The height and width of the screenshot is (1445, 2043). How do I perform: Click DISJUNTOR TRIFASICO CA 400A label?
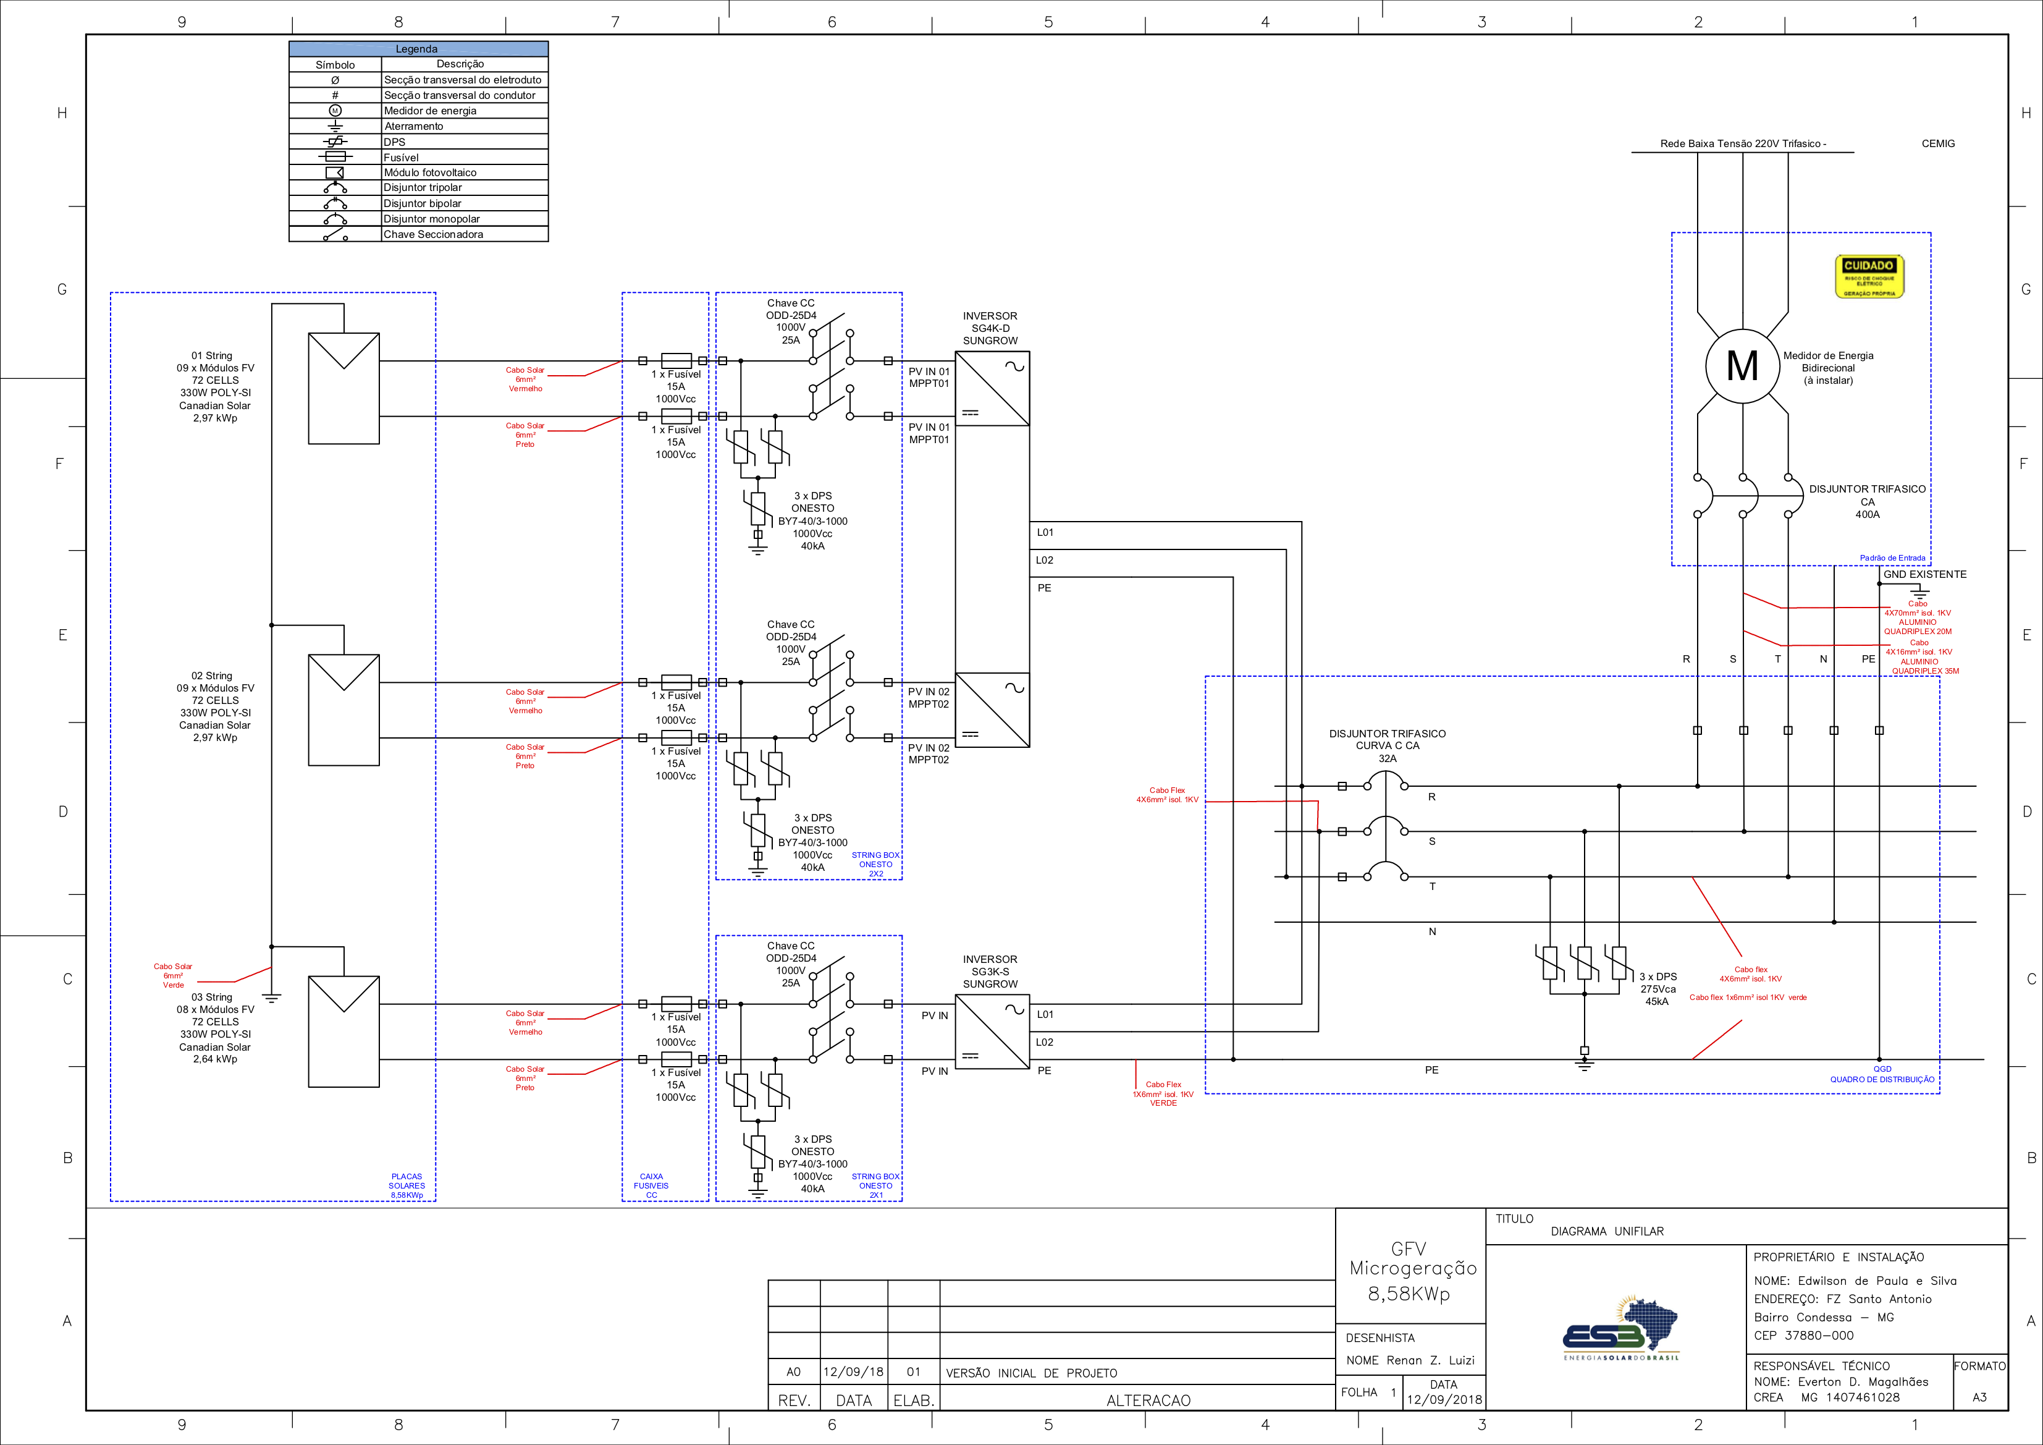click(1867, 501)
